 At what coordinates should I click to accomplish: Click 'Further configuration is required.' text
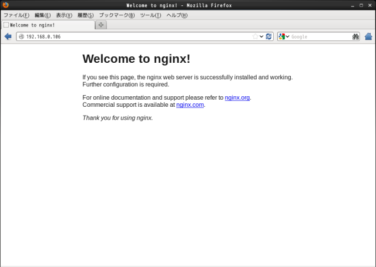coord(126,85)
